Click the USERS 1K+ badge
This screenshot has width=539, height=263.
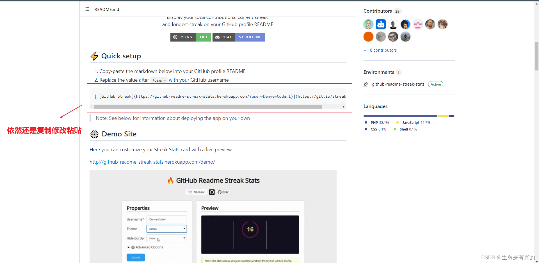[x=191, y=37]
